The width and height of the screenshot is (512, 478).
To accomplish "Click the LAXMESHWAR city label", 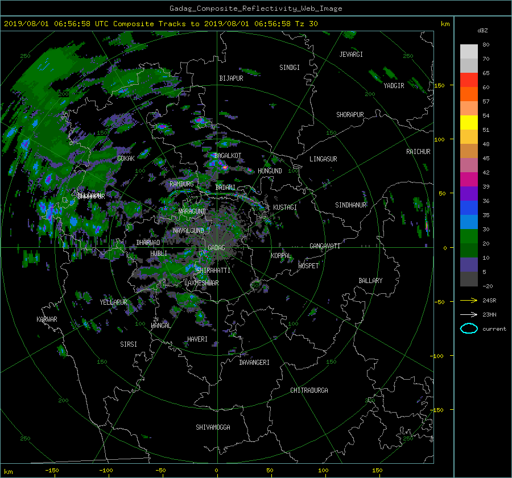I will pyautogui.click(x=201, y=283).
